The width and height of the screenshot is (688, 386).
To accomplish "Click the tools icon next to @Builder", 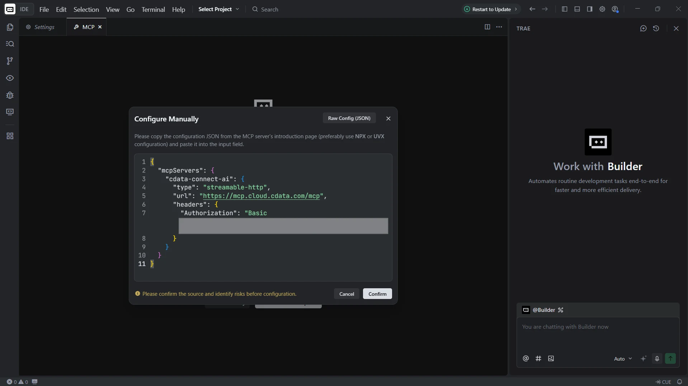I will (561, 310).
